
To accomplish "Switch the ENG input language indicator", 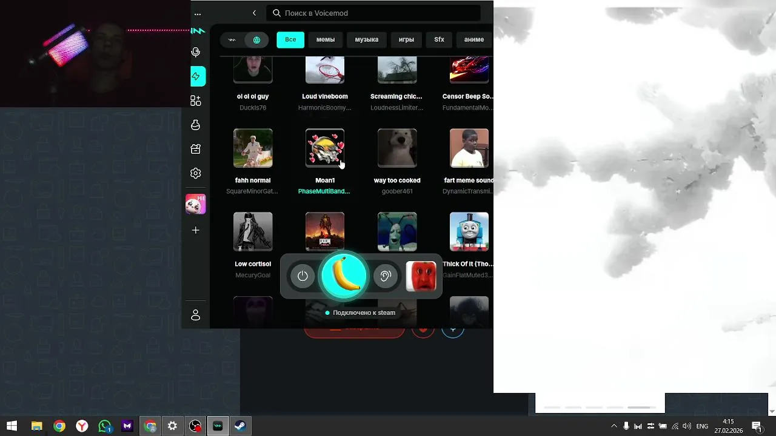I will pos(702,426).
